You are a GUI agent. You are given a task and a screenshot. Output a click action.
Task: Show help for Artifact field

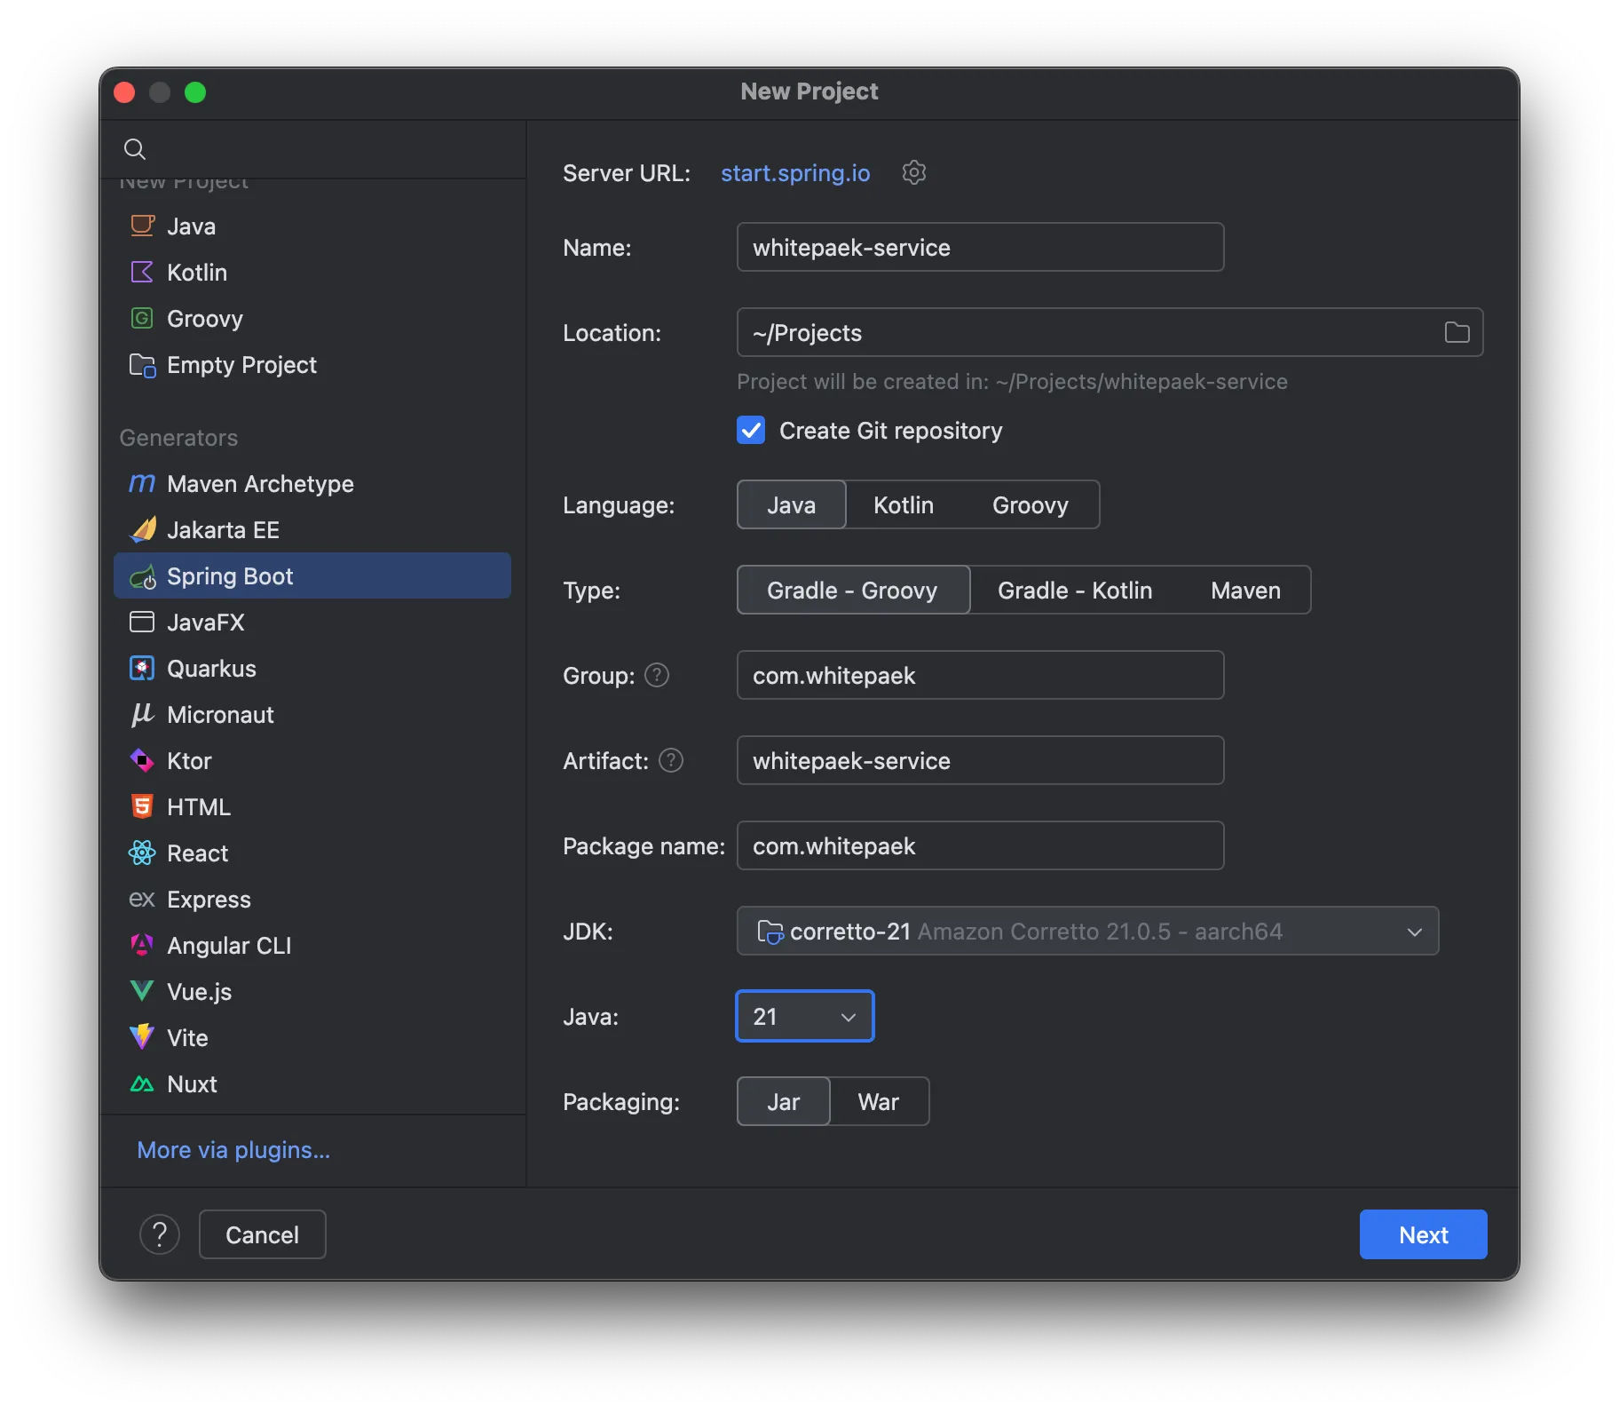tap(671, 760)
